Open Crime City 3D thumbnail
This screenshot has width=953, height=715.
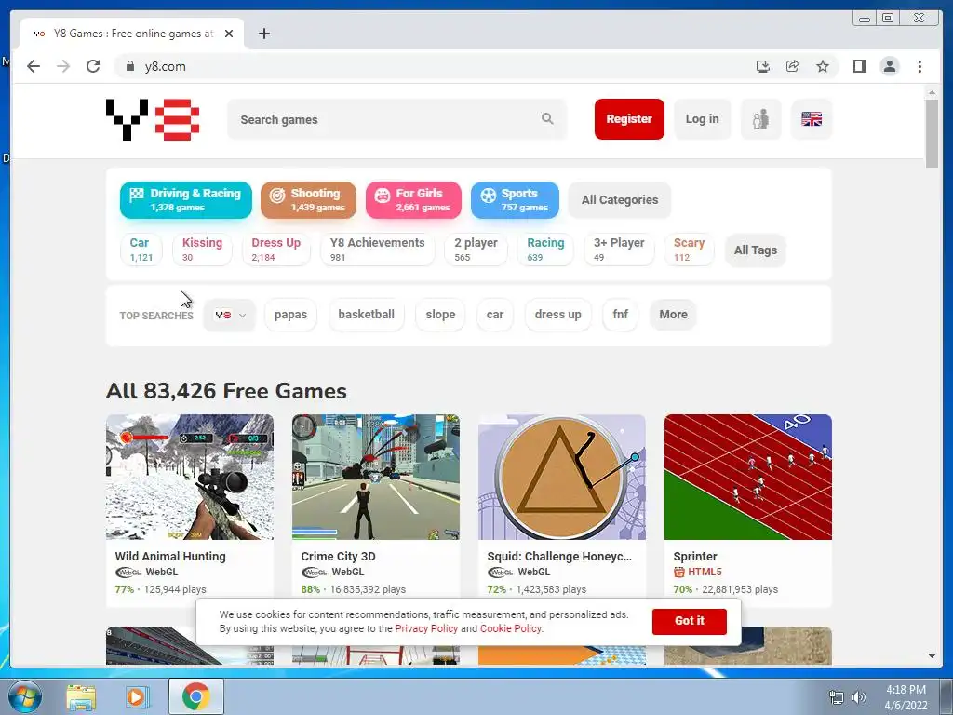376,478
